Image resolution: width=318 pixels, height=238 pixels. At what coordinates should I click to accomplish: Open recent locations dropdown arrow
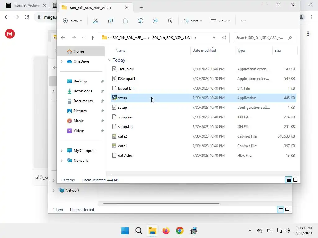(x=83, y=38)
